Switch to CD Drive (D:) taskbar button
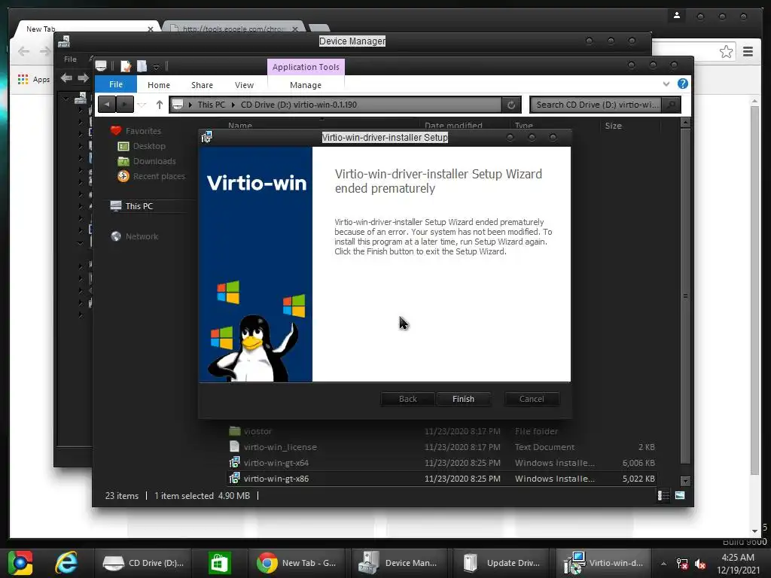The image size is (771, 578). click(143, 563)
